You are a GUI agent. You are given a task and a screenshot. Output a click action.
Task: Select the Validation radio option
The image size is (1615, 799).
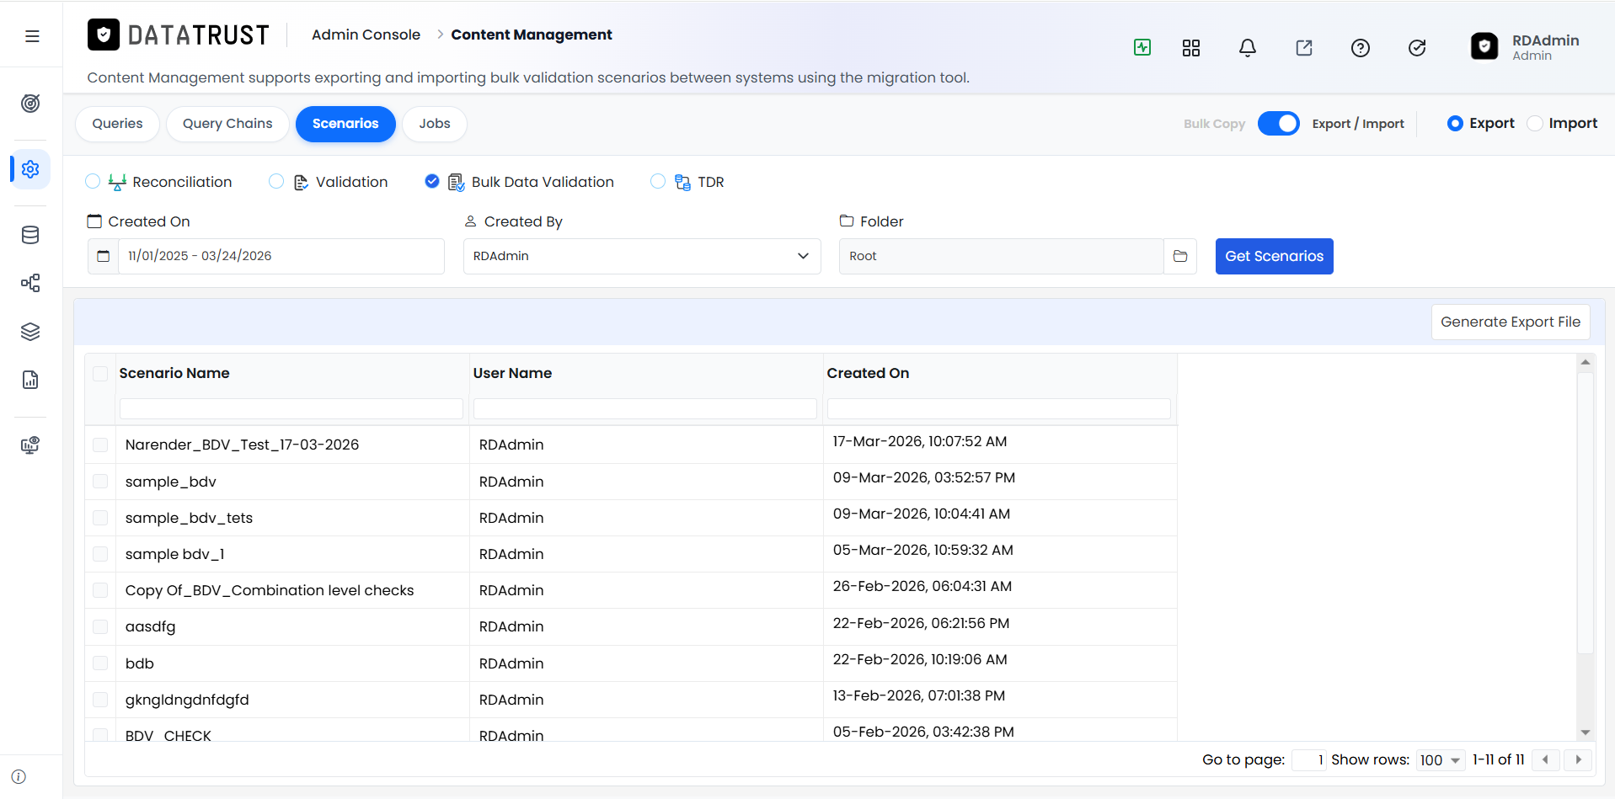coord(276,181)
